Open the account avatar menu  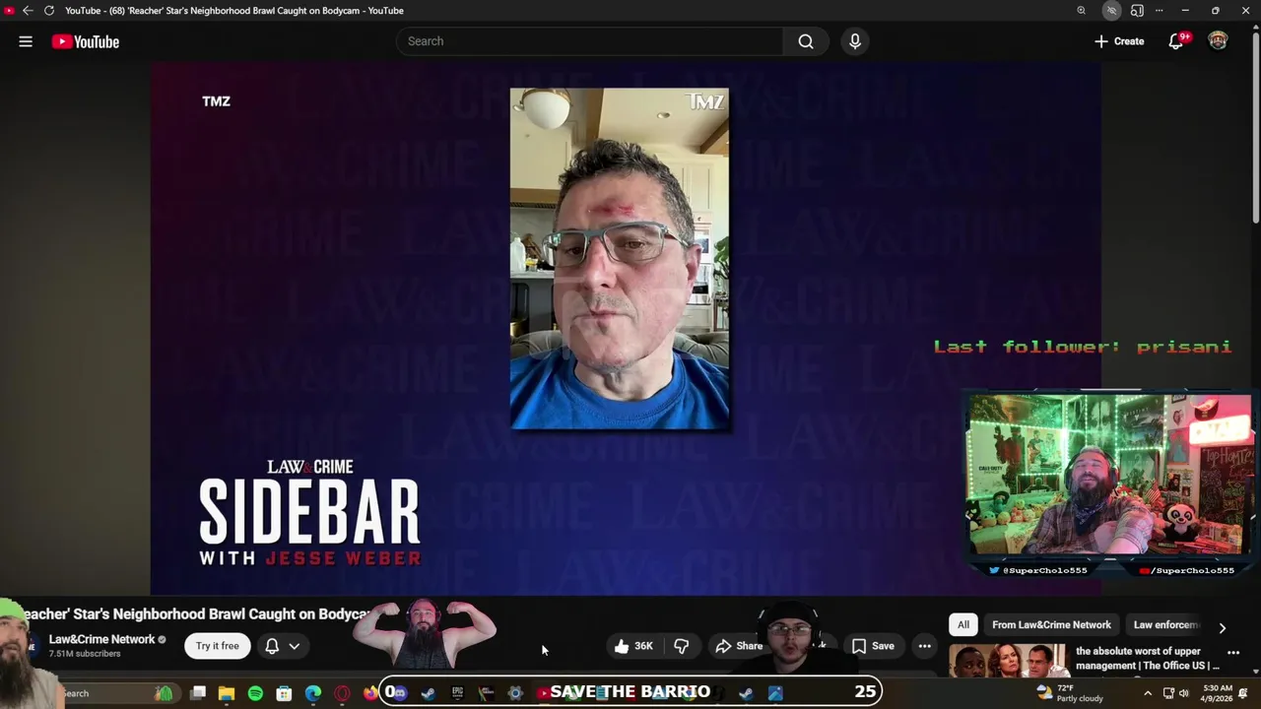click(x=1219, y=41)
